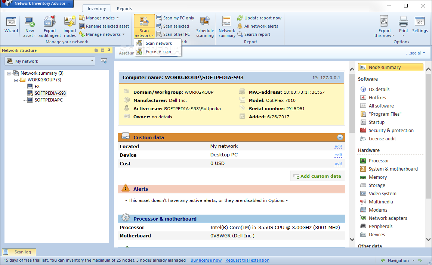The width and height of the screenshot is (432, 265).
Task: Select Node summary in sidebar
Action: point(391,68)
